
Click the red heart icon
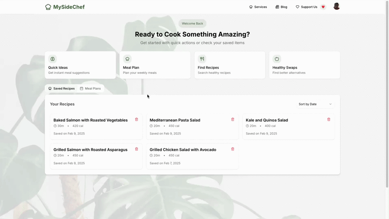[323, 7]
